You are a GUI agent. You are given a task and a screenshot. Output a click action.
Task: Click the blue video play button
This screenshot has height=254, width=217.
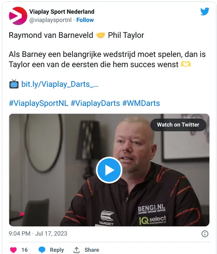click(x=109, y=170)
